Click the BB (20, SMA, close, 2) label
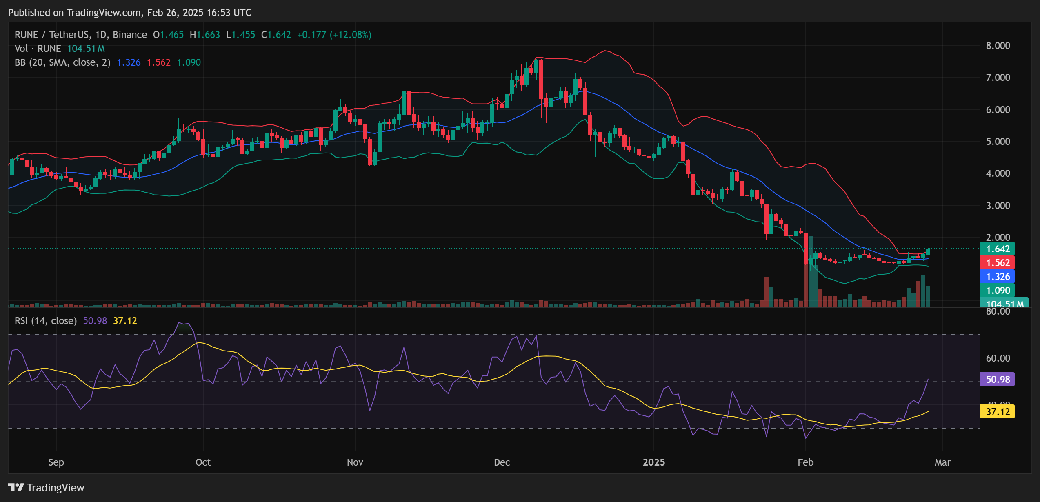Image resolution: width=1040 pixels, height=502 pixels. click(62, 62)
